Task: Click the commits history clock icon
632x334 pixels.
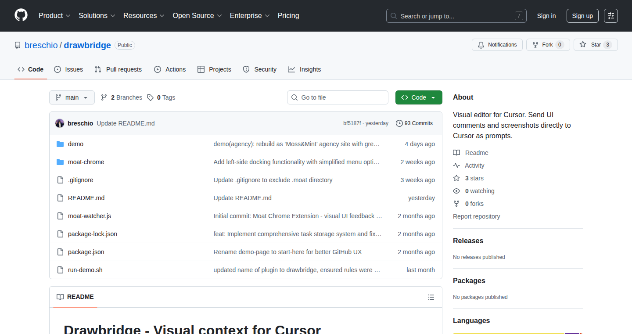Action: 399,123
